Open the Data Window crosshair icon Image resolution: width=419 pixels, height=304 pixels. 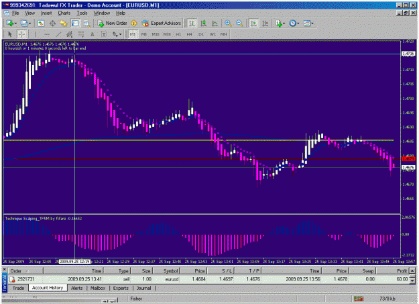[53, 23]
